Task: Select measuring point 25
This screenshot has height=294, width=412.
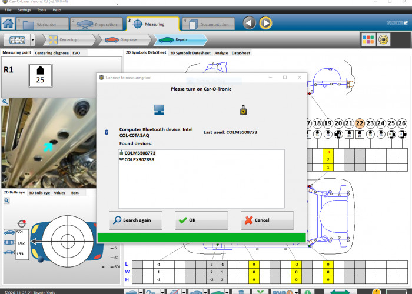Action: point(391,123)
